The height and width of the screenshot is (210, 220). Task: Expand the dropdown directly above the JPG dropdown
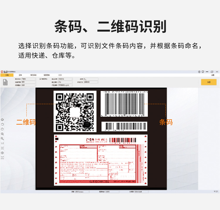(65, 79)
